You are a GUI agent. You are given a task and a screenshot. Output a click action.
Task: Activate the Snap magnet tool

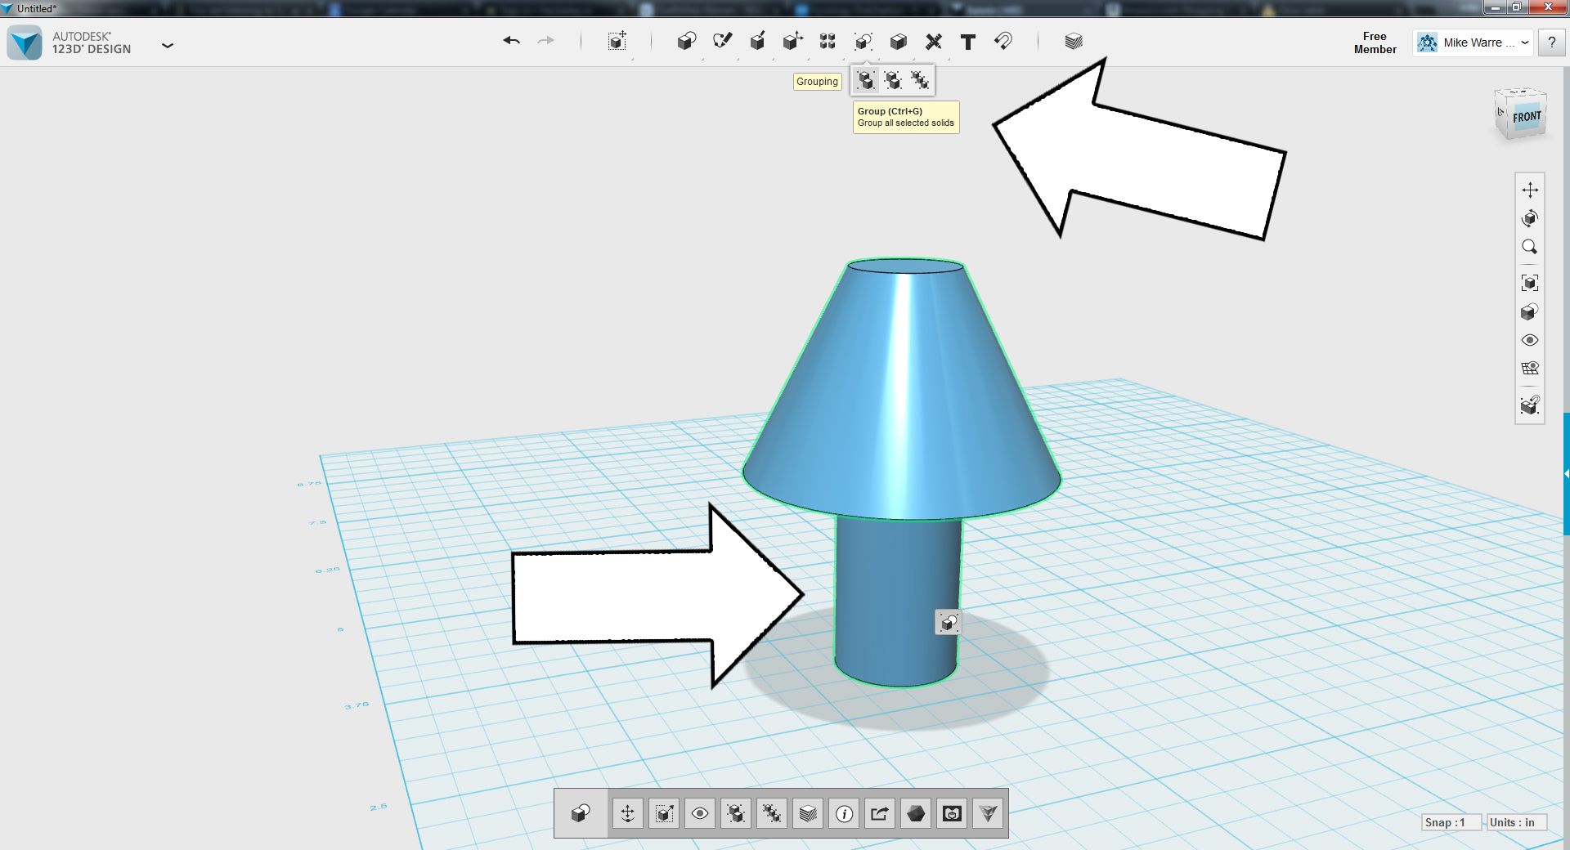pos(1003,41)
